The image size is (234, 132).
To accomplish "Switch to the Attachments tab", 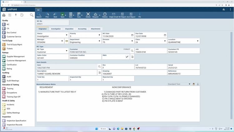I will (96, 29).
